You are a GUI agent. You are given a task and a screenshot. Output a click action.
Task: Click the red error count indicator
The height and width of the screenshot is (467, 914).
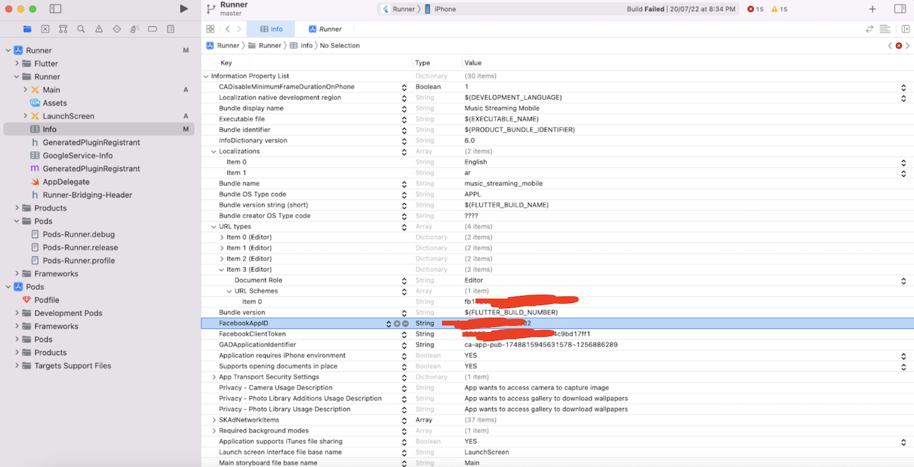pyautogui.click(x=755, y=9)
